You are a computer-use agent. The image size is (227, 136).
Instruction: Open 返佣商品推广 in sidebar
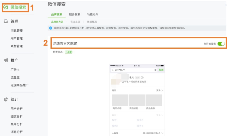pos(19,85)
